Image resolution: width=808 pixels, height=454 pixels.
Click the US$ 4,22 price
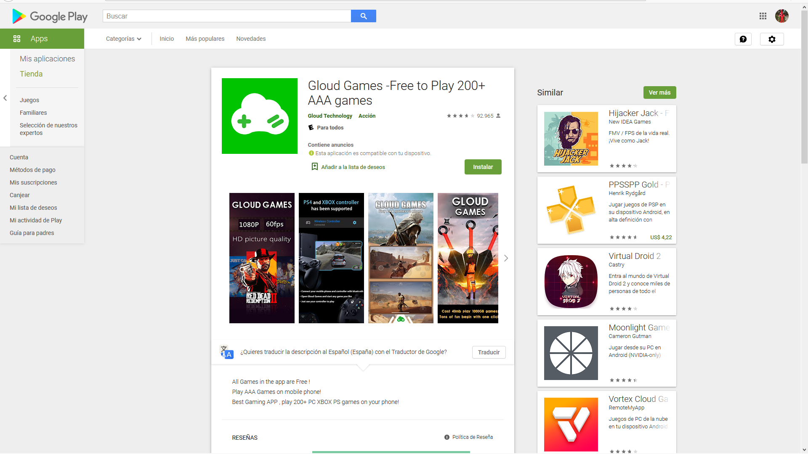pyautogui.click(x=661, y=238)
